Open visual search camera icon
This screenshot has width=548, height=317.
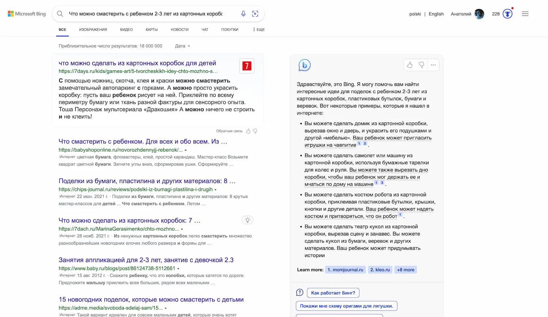[255, 14]
